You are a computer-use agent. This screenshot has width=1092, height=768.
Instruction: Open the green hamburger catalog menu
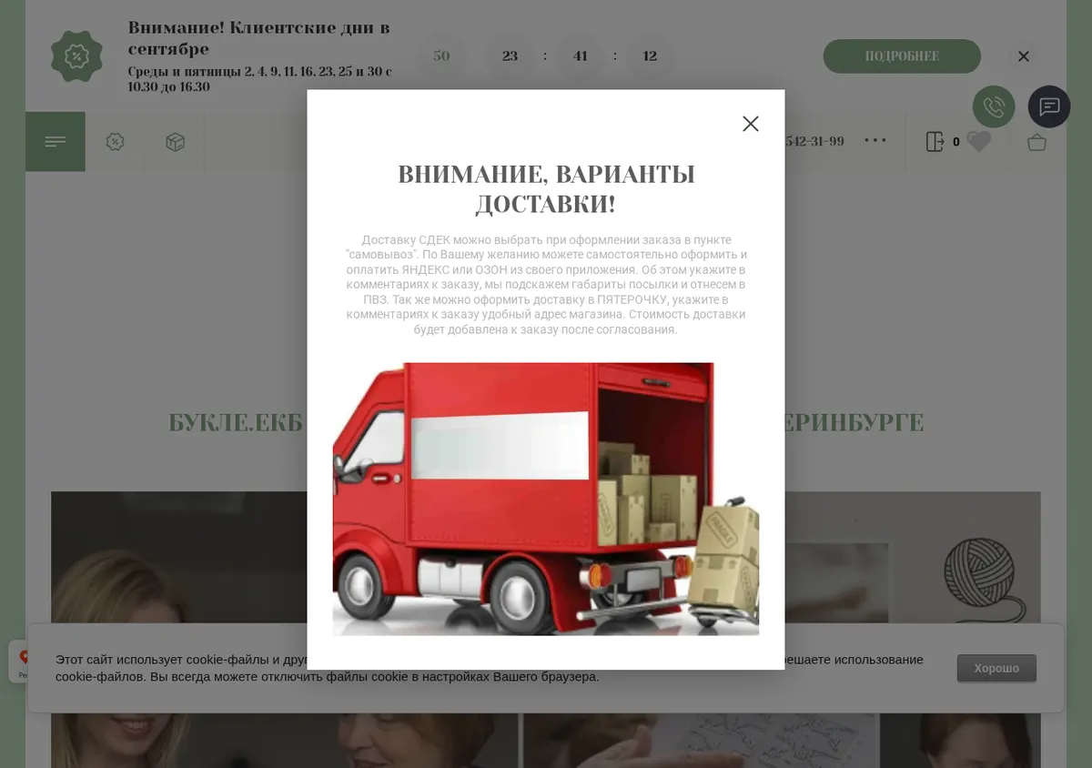[56, 141]
